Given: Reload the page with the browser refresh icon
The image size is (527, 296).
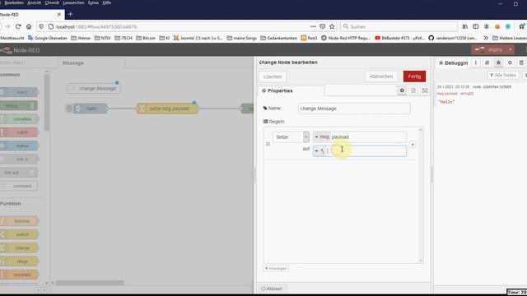Looking at the screenshot, I should coord(18,26).
